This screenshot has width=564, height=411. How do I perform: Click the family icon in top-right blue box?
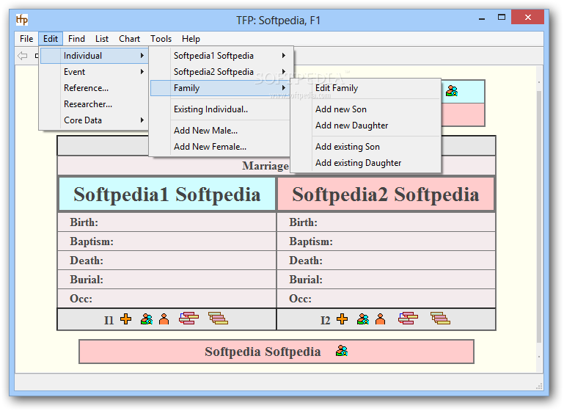tap(452, 91)
